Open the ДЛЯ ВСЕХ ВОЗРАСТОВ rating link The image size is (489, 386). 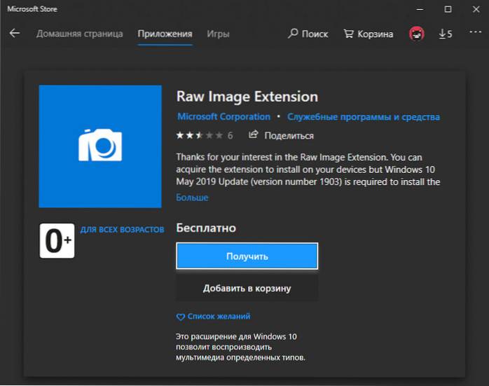point(121,230)
